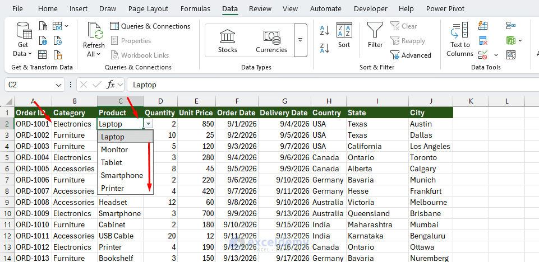The width and height of the screenshot is (539, 262).
Task: Click the Enter checkmark in formula bar
Action: [x=97, y=85]
